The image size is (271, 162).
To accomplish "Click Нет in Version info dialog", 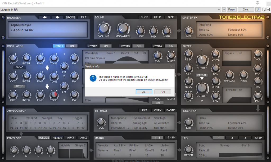I will click(x=163, y=92).
